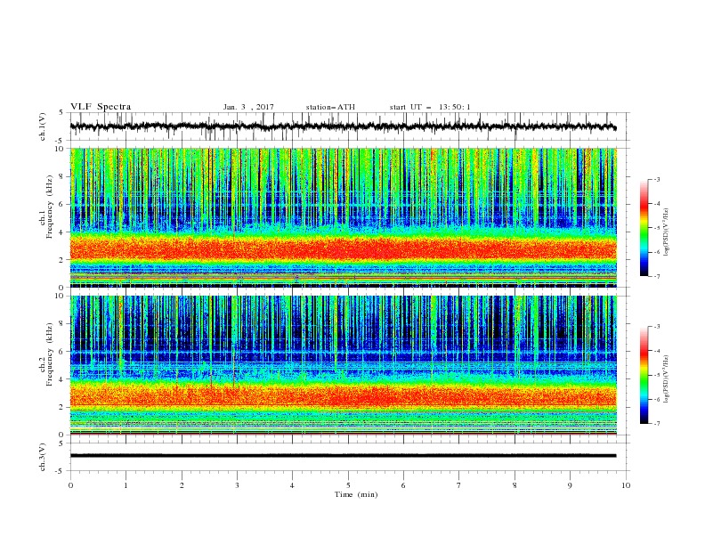Viewport: 705px width, 545px height.
Task: Click time axis tick label "8"
Action: (515, 485)
